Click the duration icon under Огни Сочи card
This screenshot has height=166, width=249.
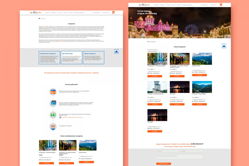coord(170,100)
